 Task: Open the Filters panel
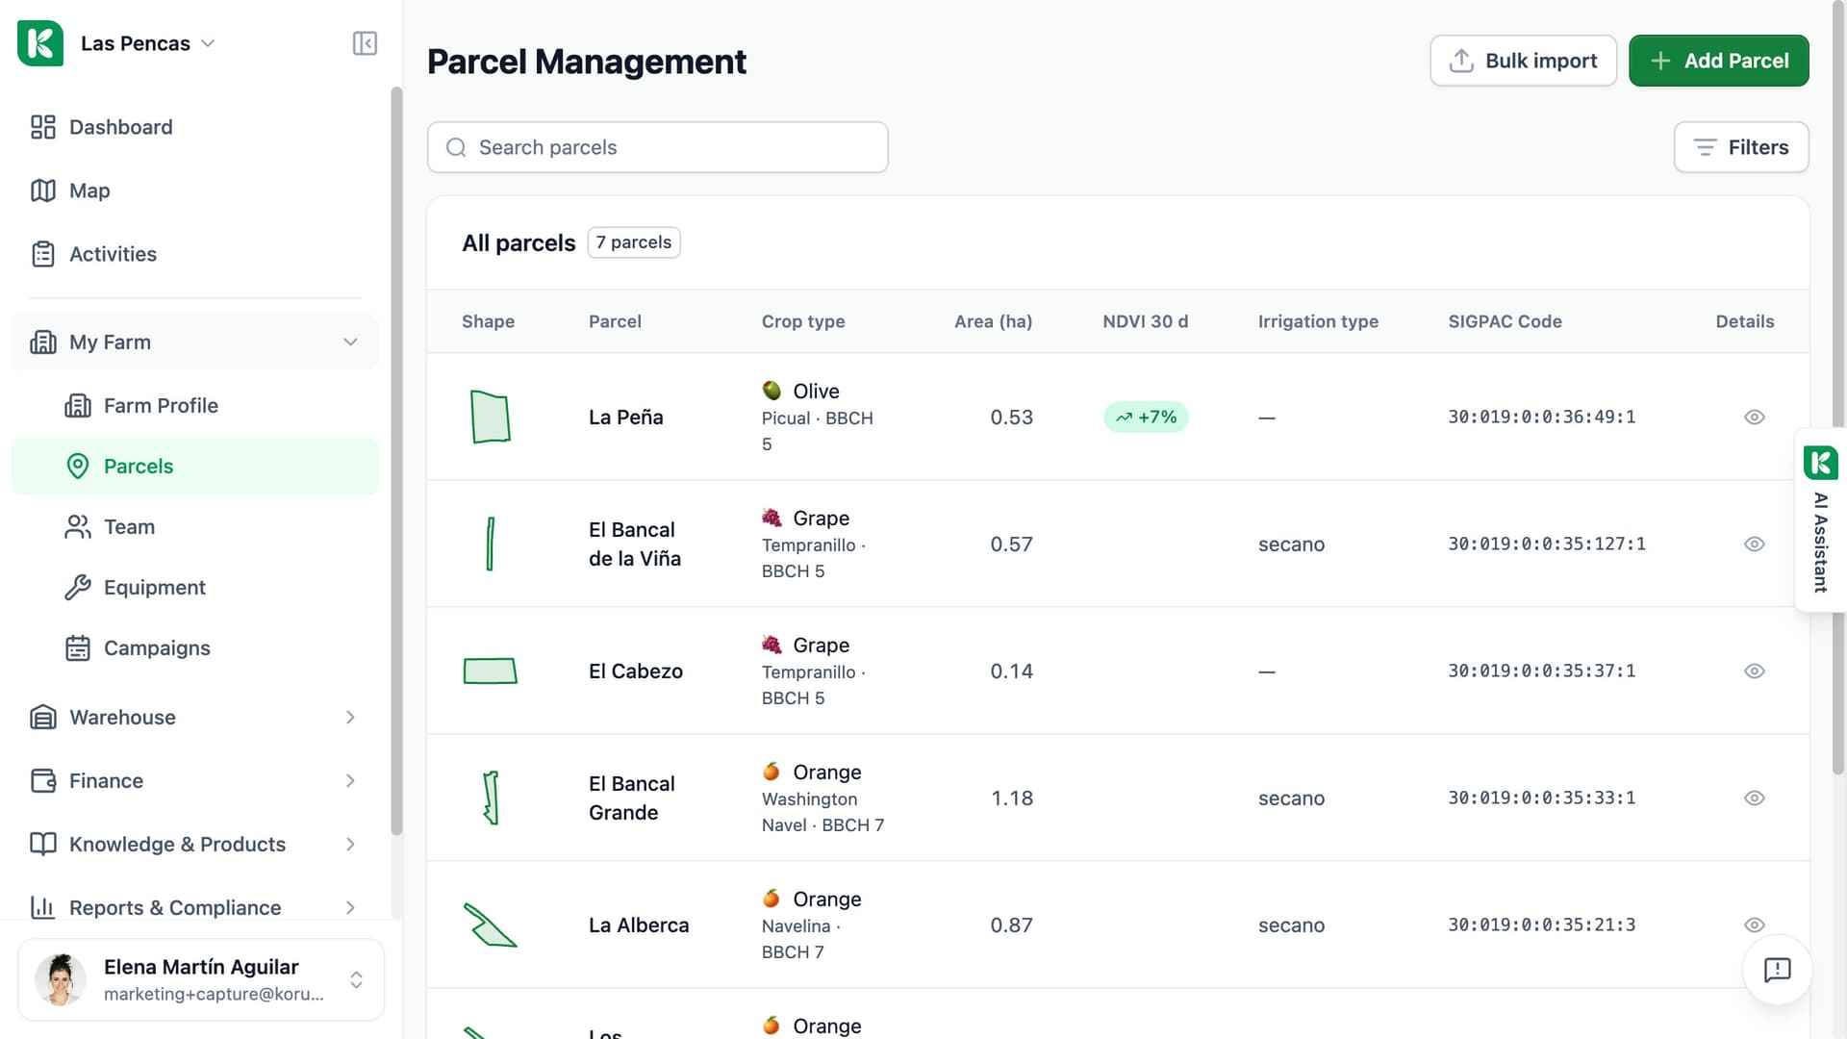(1741, 147)
